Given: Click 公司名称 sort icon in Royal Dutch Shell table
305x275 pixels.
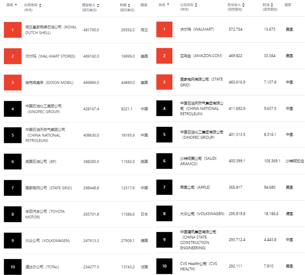Looking at the screenshot, I should pyautogui.click(x=40, y=5).
